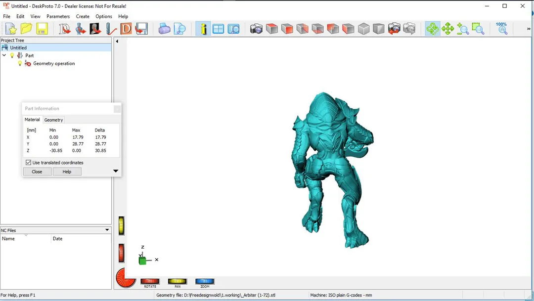The height and width of the screenshot is (301, 534).
Task: Select left-top highlighted cube view icon
Action: point(333,29)
